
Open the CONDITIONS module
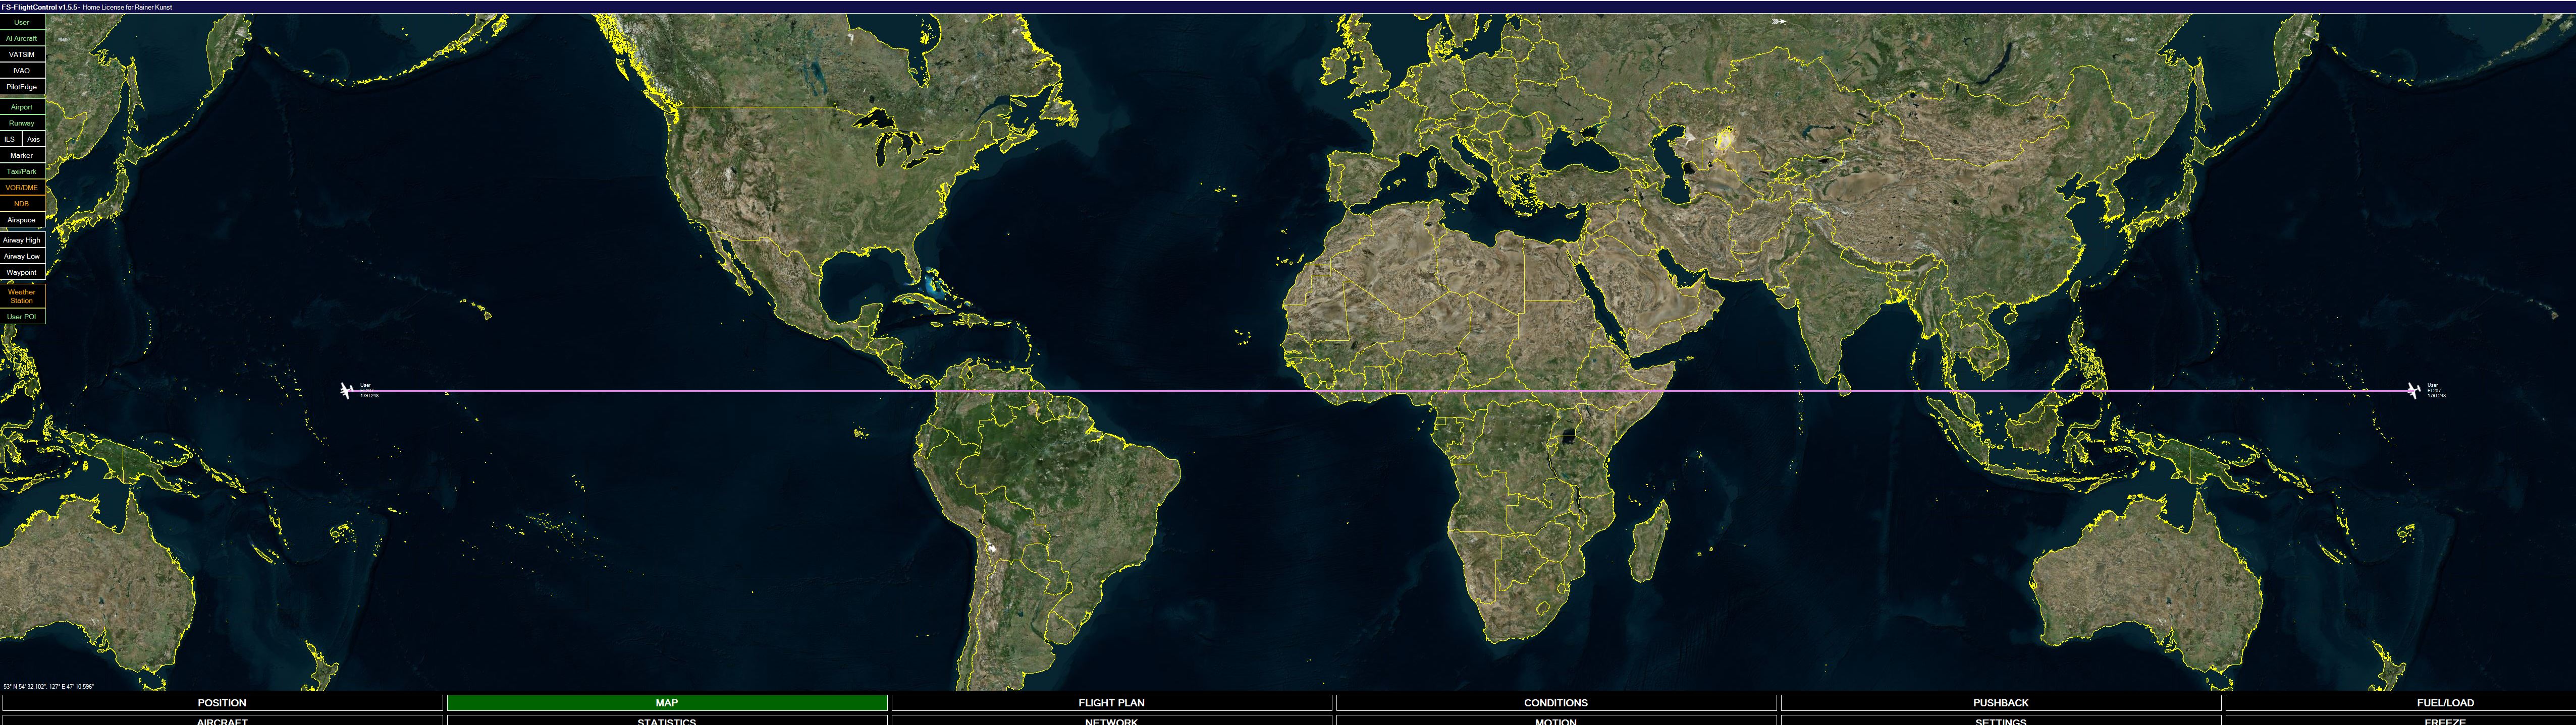pos(1555,703)
